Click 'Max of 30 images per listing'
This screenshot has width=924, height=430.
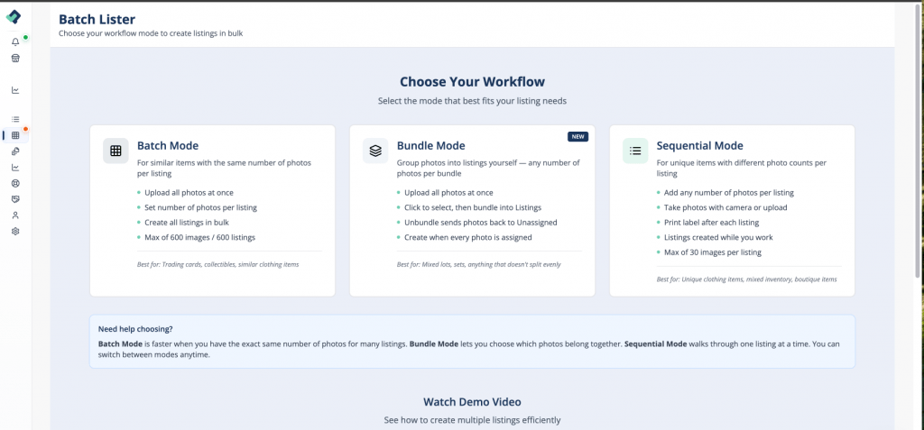(713, 252)
